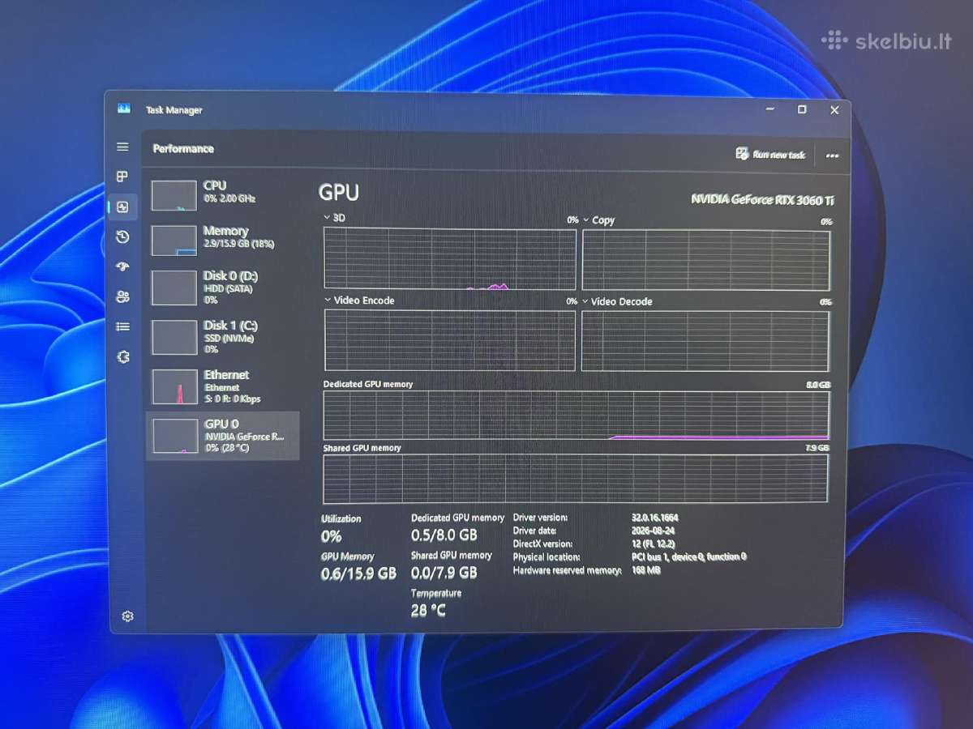Click the Temperature 28 °C value
The width and height of the screenshot is (973, 729).
428,611
